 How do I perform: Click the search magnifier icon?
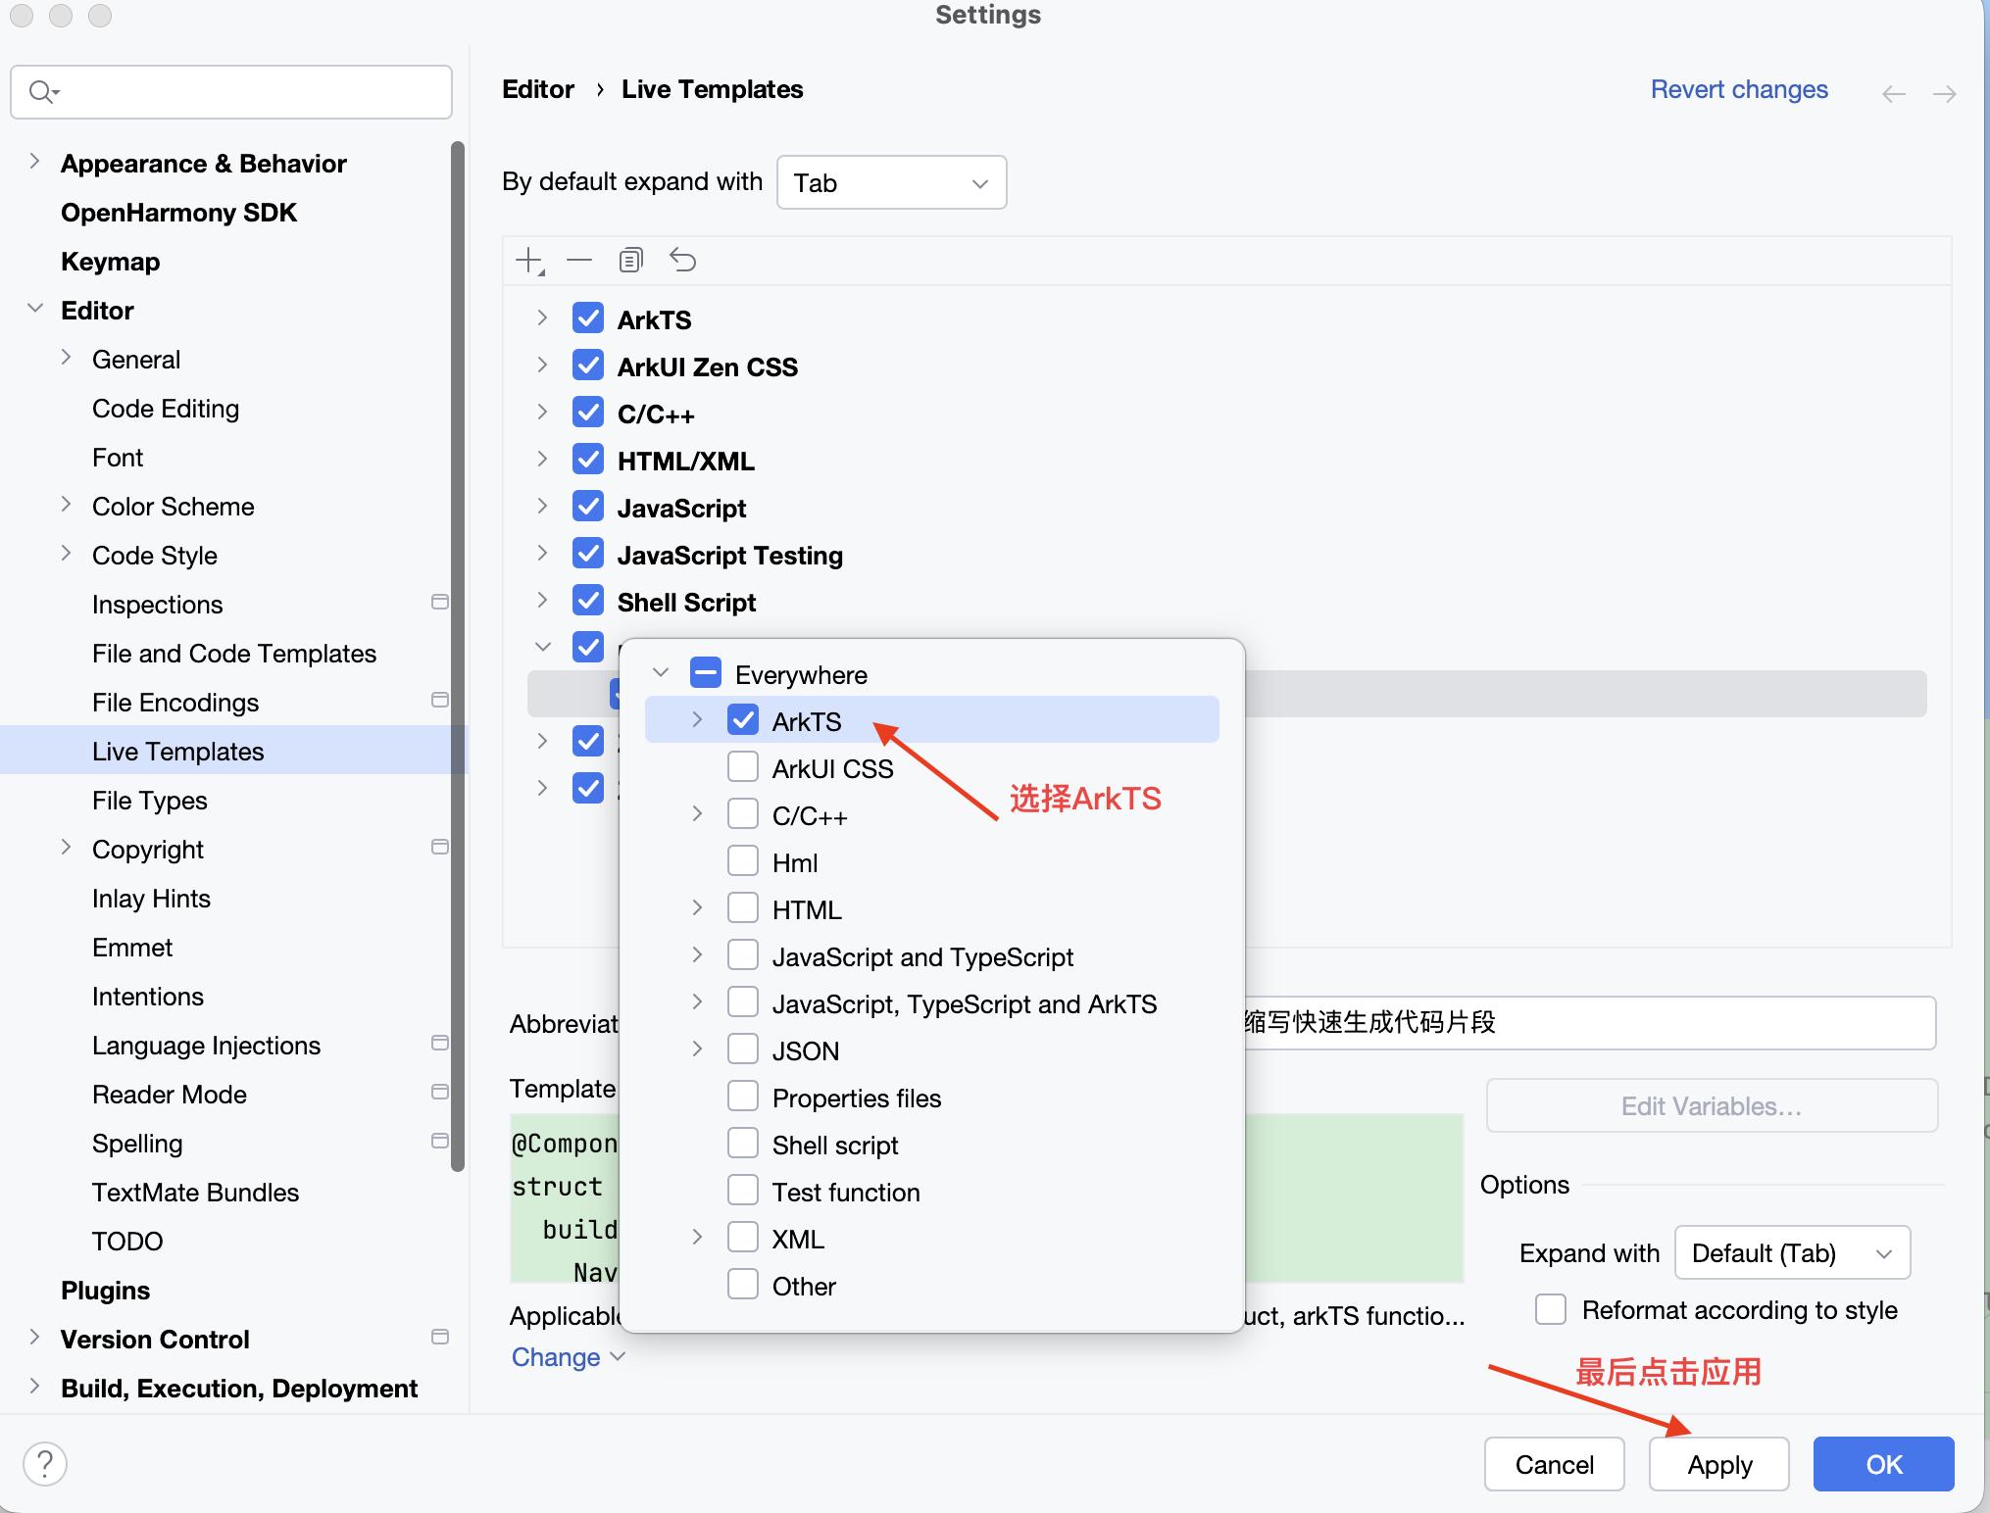(42, 92)
